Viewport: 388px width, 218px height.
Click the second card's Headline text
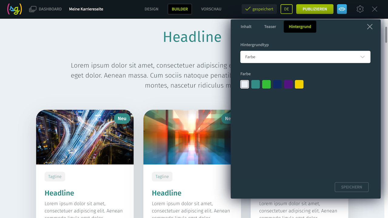click(167, 193)
